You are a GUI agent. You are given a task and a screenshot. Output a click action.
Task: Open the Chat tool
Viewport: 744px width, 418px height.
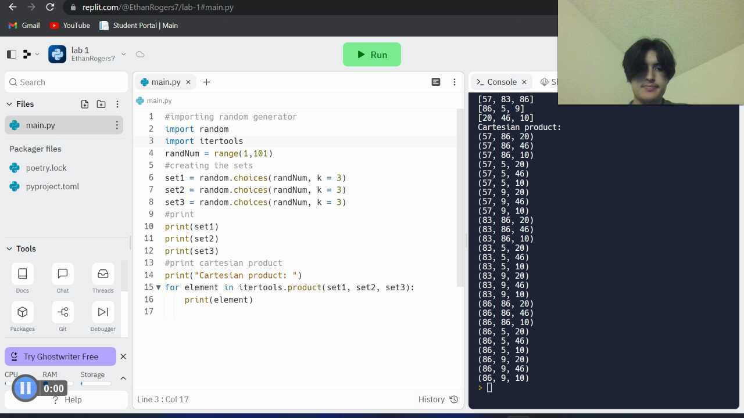tap(63, 279)
